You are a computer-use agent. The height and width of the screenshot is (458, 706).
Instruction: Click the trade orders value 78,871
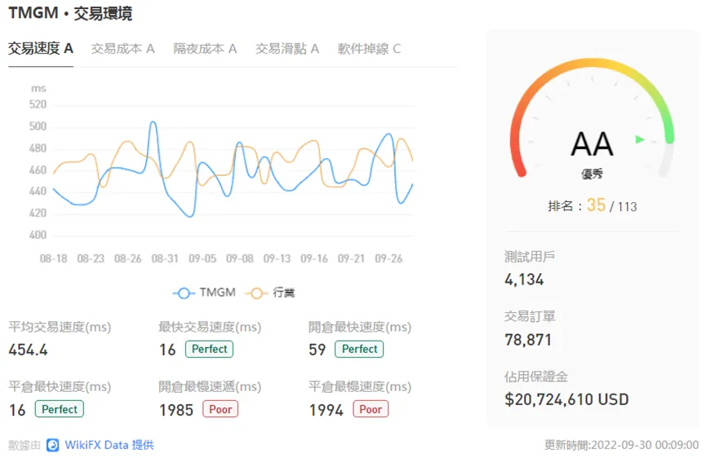[528, 340]
